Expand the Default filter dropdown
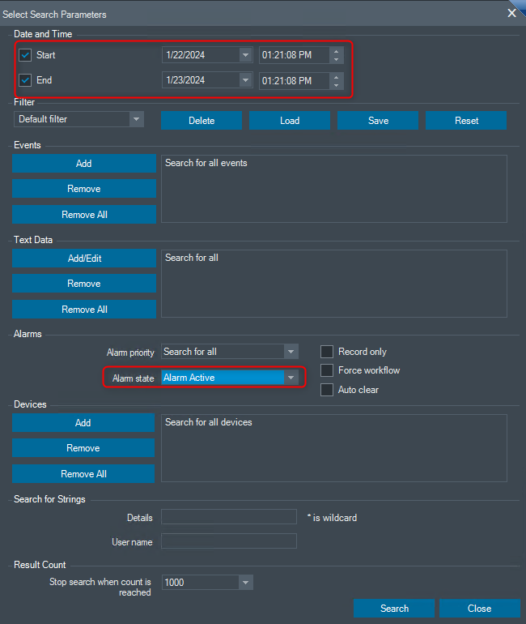This screenshot has height=624, width=526. [x=136, y=119]
